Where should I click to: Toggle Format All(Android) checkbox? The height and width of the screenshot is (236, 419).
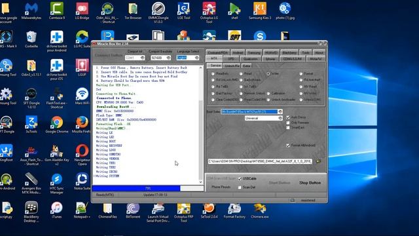(x=288, y=146)
